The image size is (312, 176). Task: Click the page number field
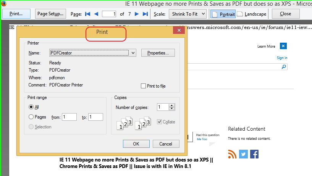109,14
